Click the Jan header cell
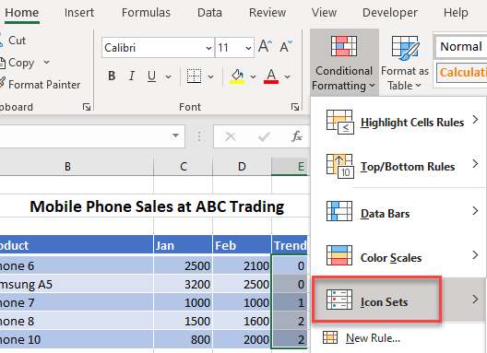This screenshot has height=353, width=487. tap(184, 245)
